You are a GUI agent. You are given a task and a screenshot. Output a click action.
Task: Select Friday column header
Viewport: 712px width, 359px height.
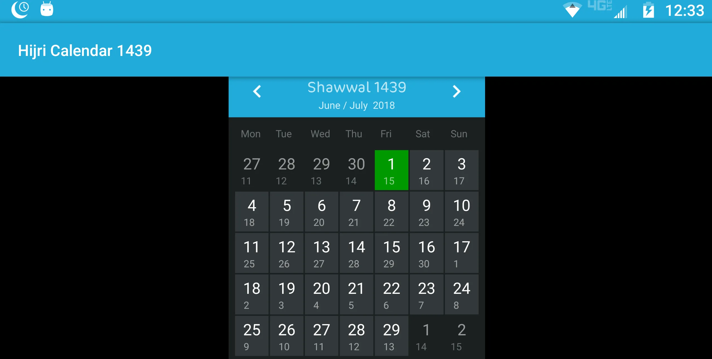click(387, 134)
